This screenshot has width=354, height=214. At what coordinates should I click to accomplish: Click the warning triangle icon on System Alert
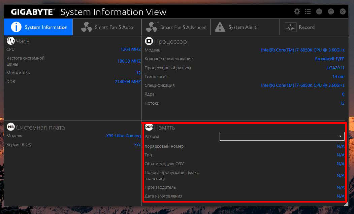point(220,27)
